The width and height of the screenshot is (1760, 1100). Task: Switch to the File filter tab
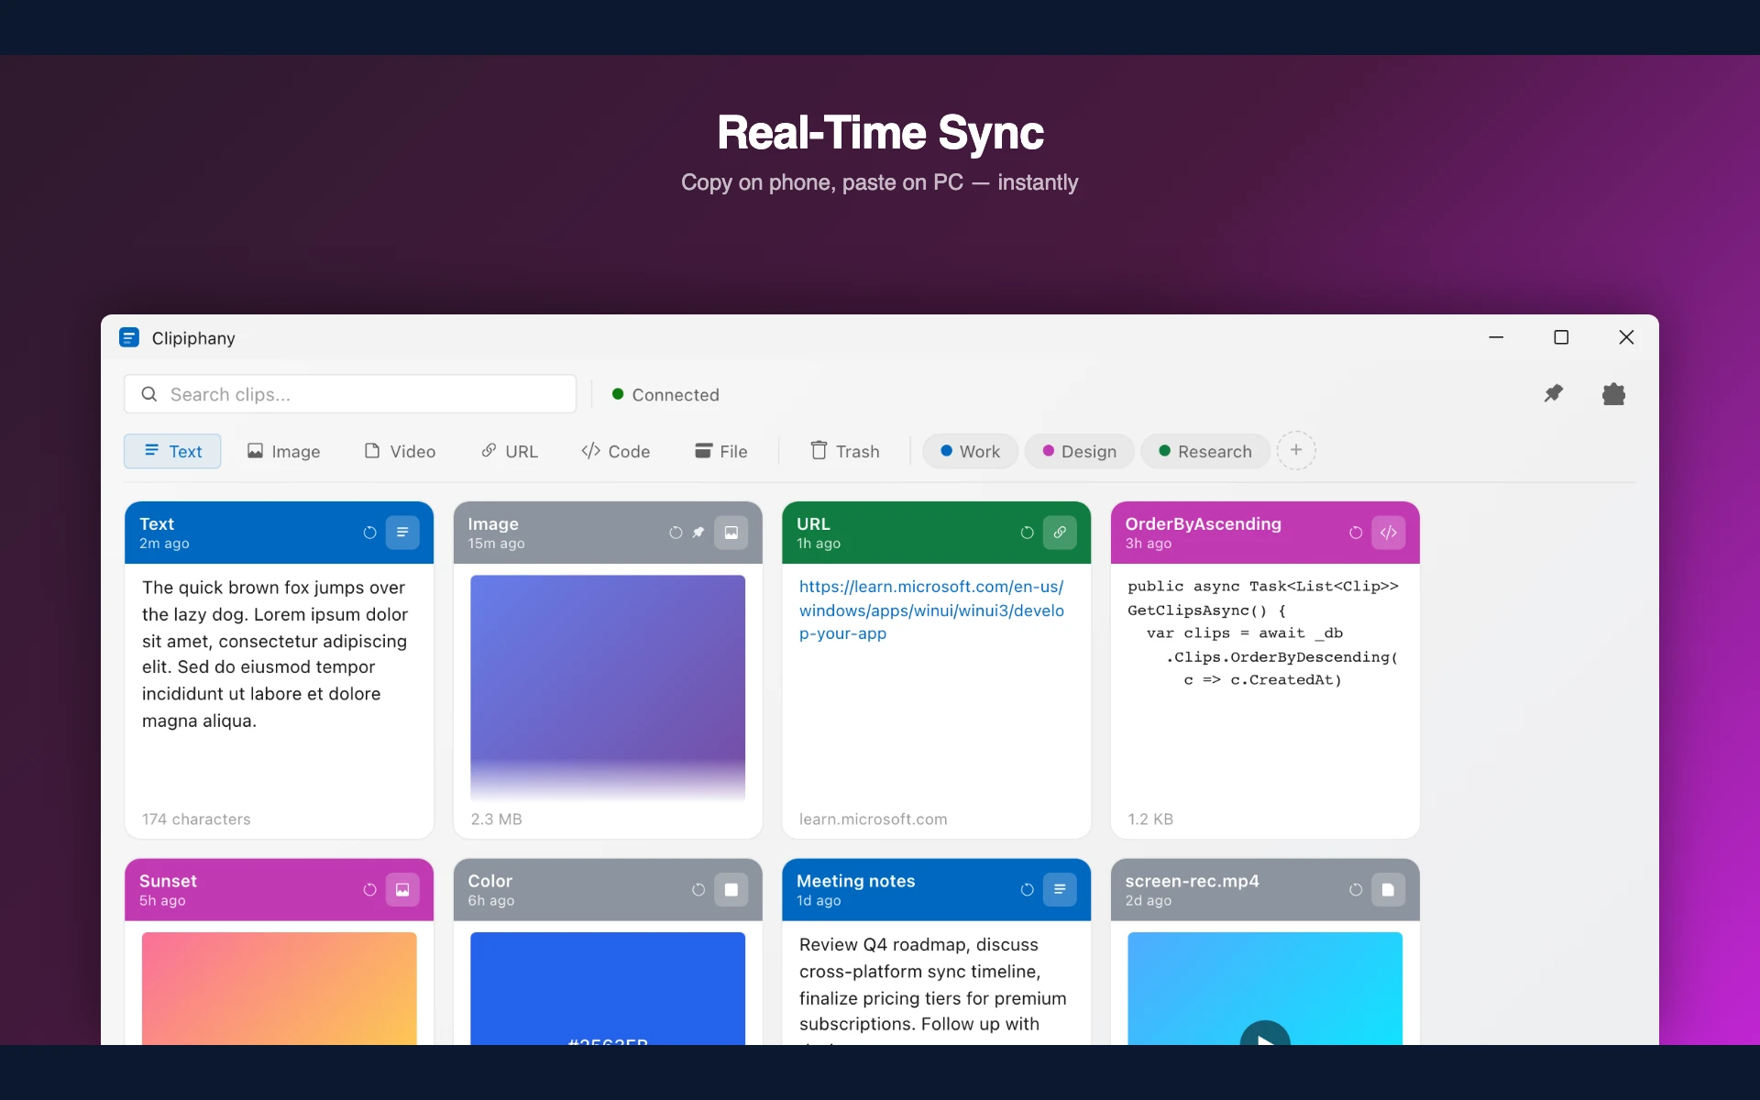(x=721, y=451)
